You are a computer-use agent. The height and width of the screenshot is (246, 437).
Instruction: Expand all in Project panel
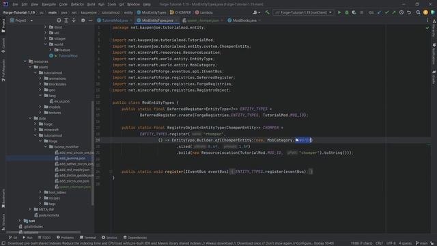click(66, 20)
